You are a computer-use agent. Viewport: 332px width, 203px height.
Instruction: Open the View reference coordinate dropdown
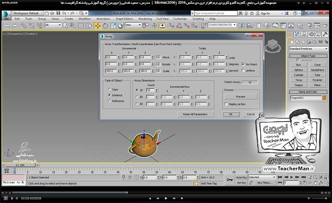pyautogui.click(x=133, y=25)
